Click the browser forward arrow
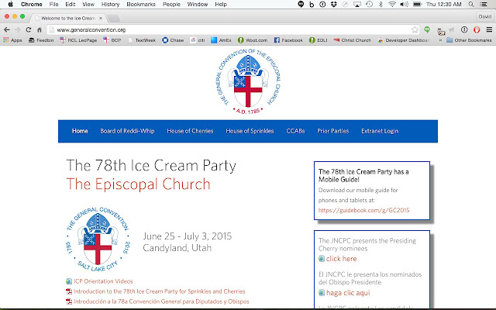496x310 pixels. 17,29
